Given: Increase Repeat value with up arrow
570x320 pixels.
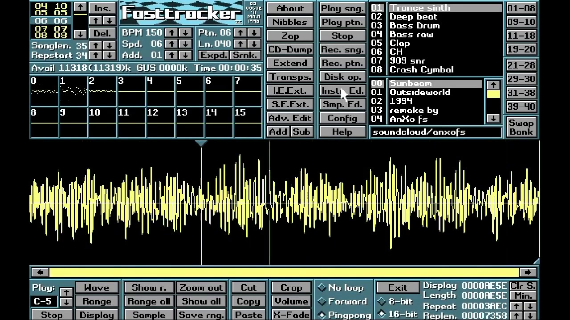Looking at the screenshot, I should pyautogui.click(x=516, y=306).
